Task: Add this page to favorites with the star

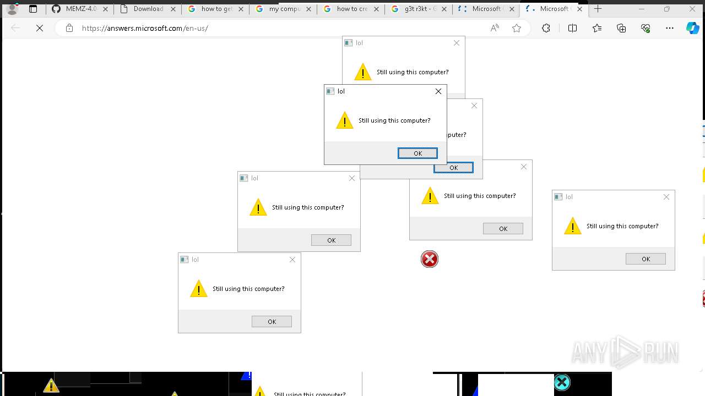Action: pyautogui.click(x=517, y=28)
